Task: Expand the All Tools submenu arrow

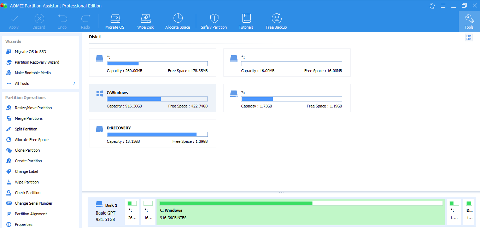Action: tap(74, 83)
